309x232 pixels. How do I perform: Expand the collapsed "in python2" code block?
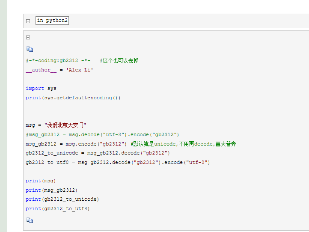28,21
